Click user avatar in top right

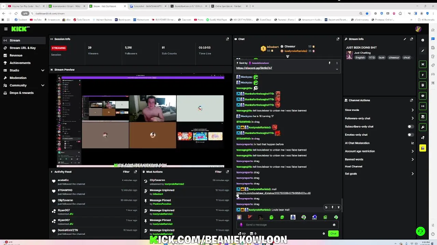point(418,29)
